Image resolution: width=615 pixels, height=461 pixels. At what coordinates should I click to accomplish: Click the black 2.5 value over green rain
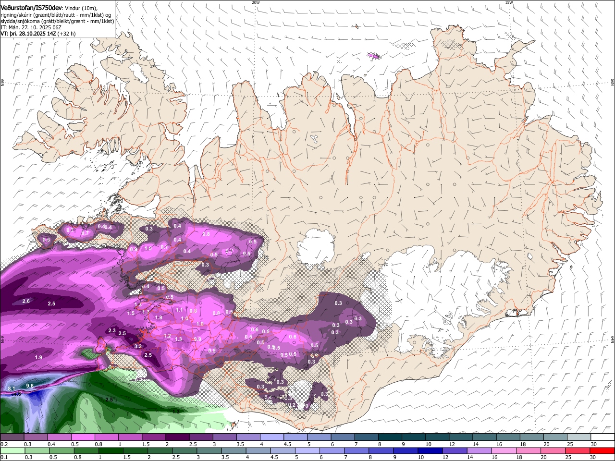109,400
